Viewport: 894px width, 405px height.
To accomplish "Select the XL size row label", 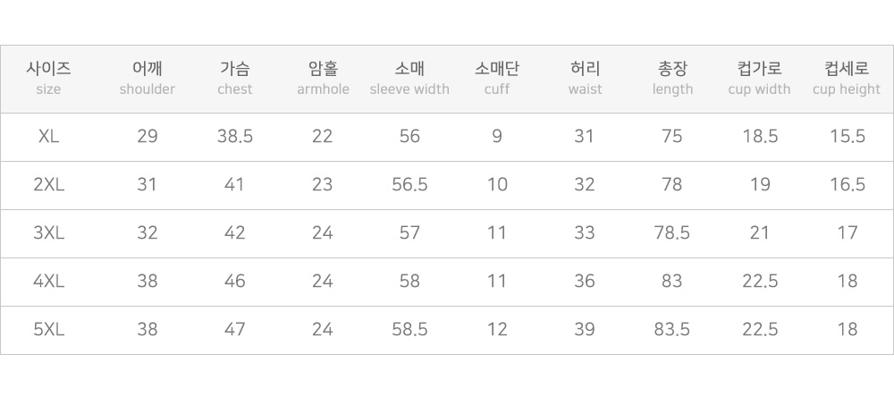I will click(x=48, y=136).
